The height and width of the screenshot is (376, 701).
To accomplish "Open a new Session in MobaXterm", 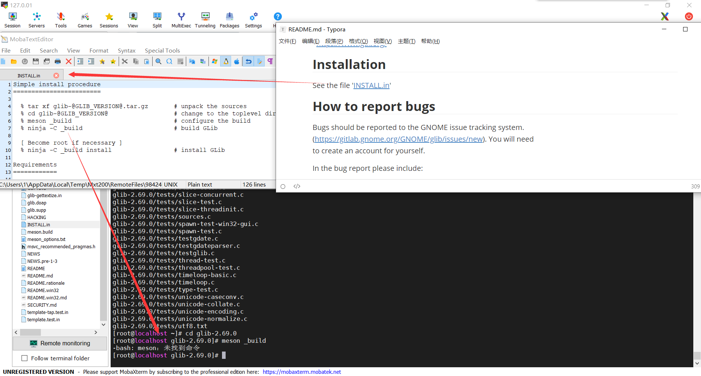I will 12,20.
